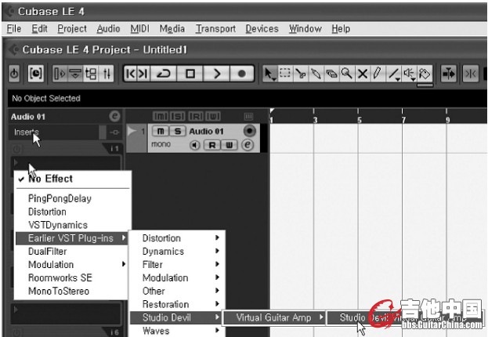This screenshot has height=337, width=488.
Task: Choose the DualFilter effect
Action: click(72, 252)
